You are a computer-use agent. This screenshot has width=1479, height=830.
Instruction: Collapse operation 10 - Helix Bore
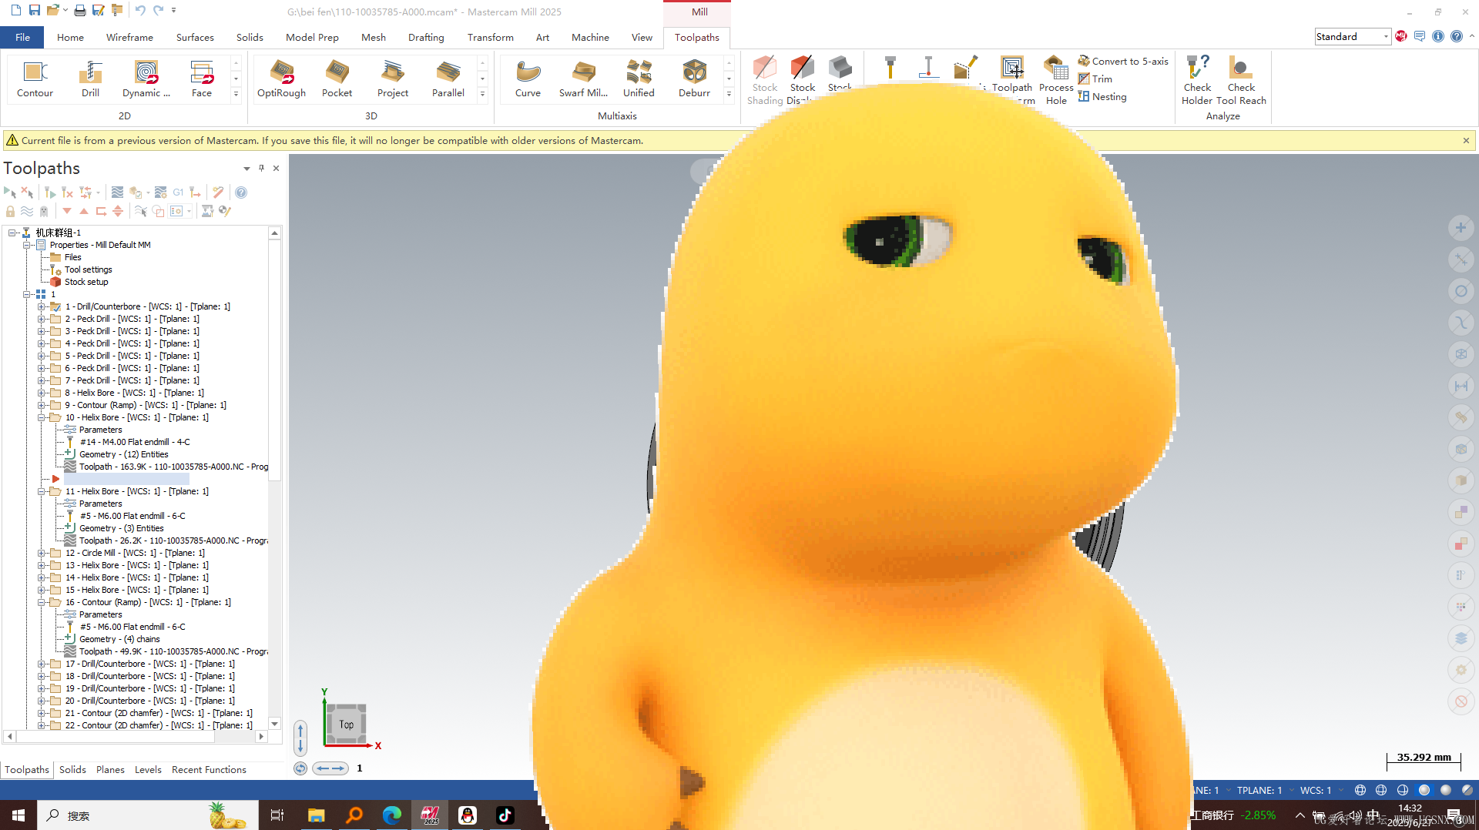coord(42,417)
